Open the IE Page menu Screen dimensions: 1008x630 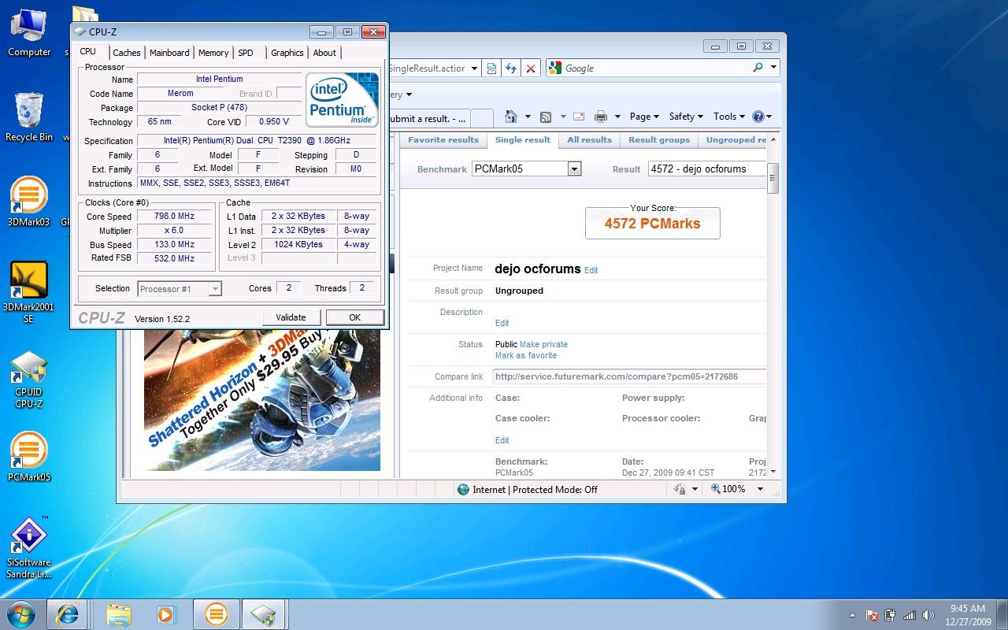644,117
